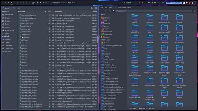Click the Thunar path bar showing /usr/share/

[x=154, y=11]
